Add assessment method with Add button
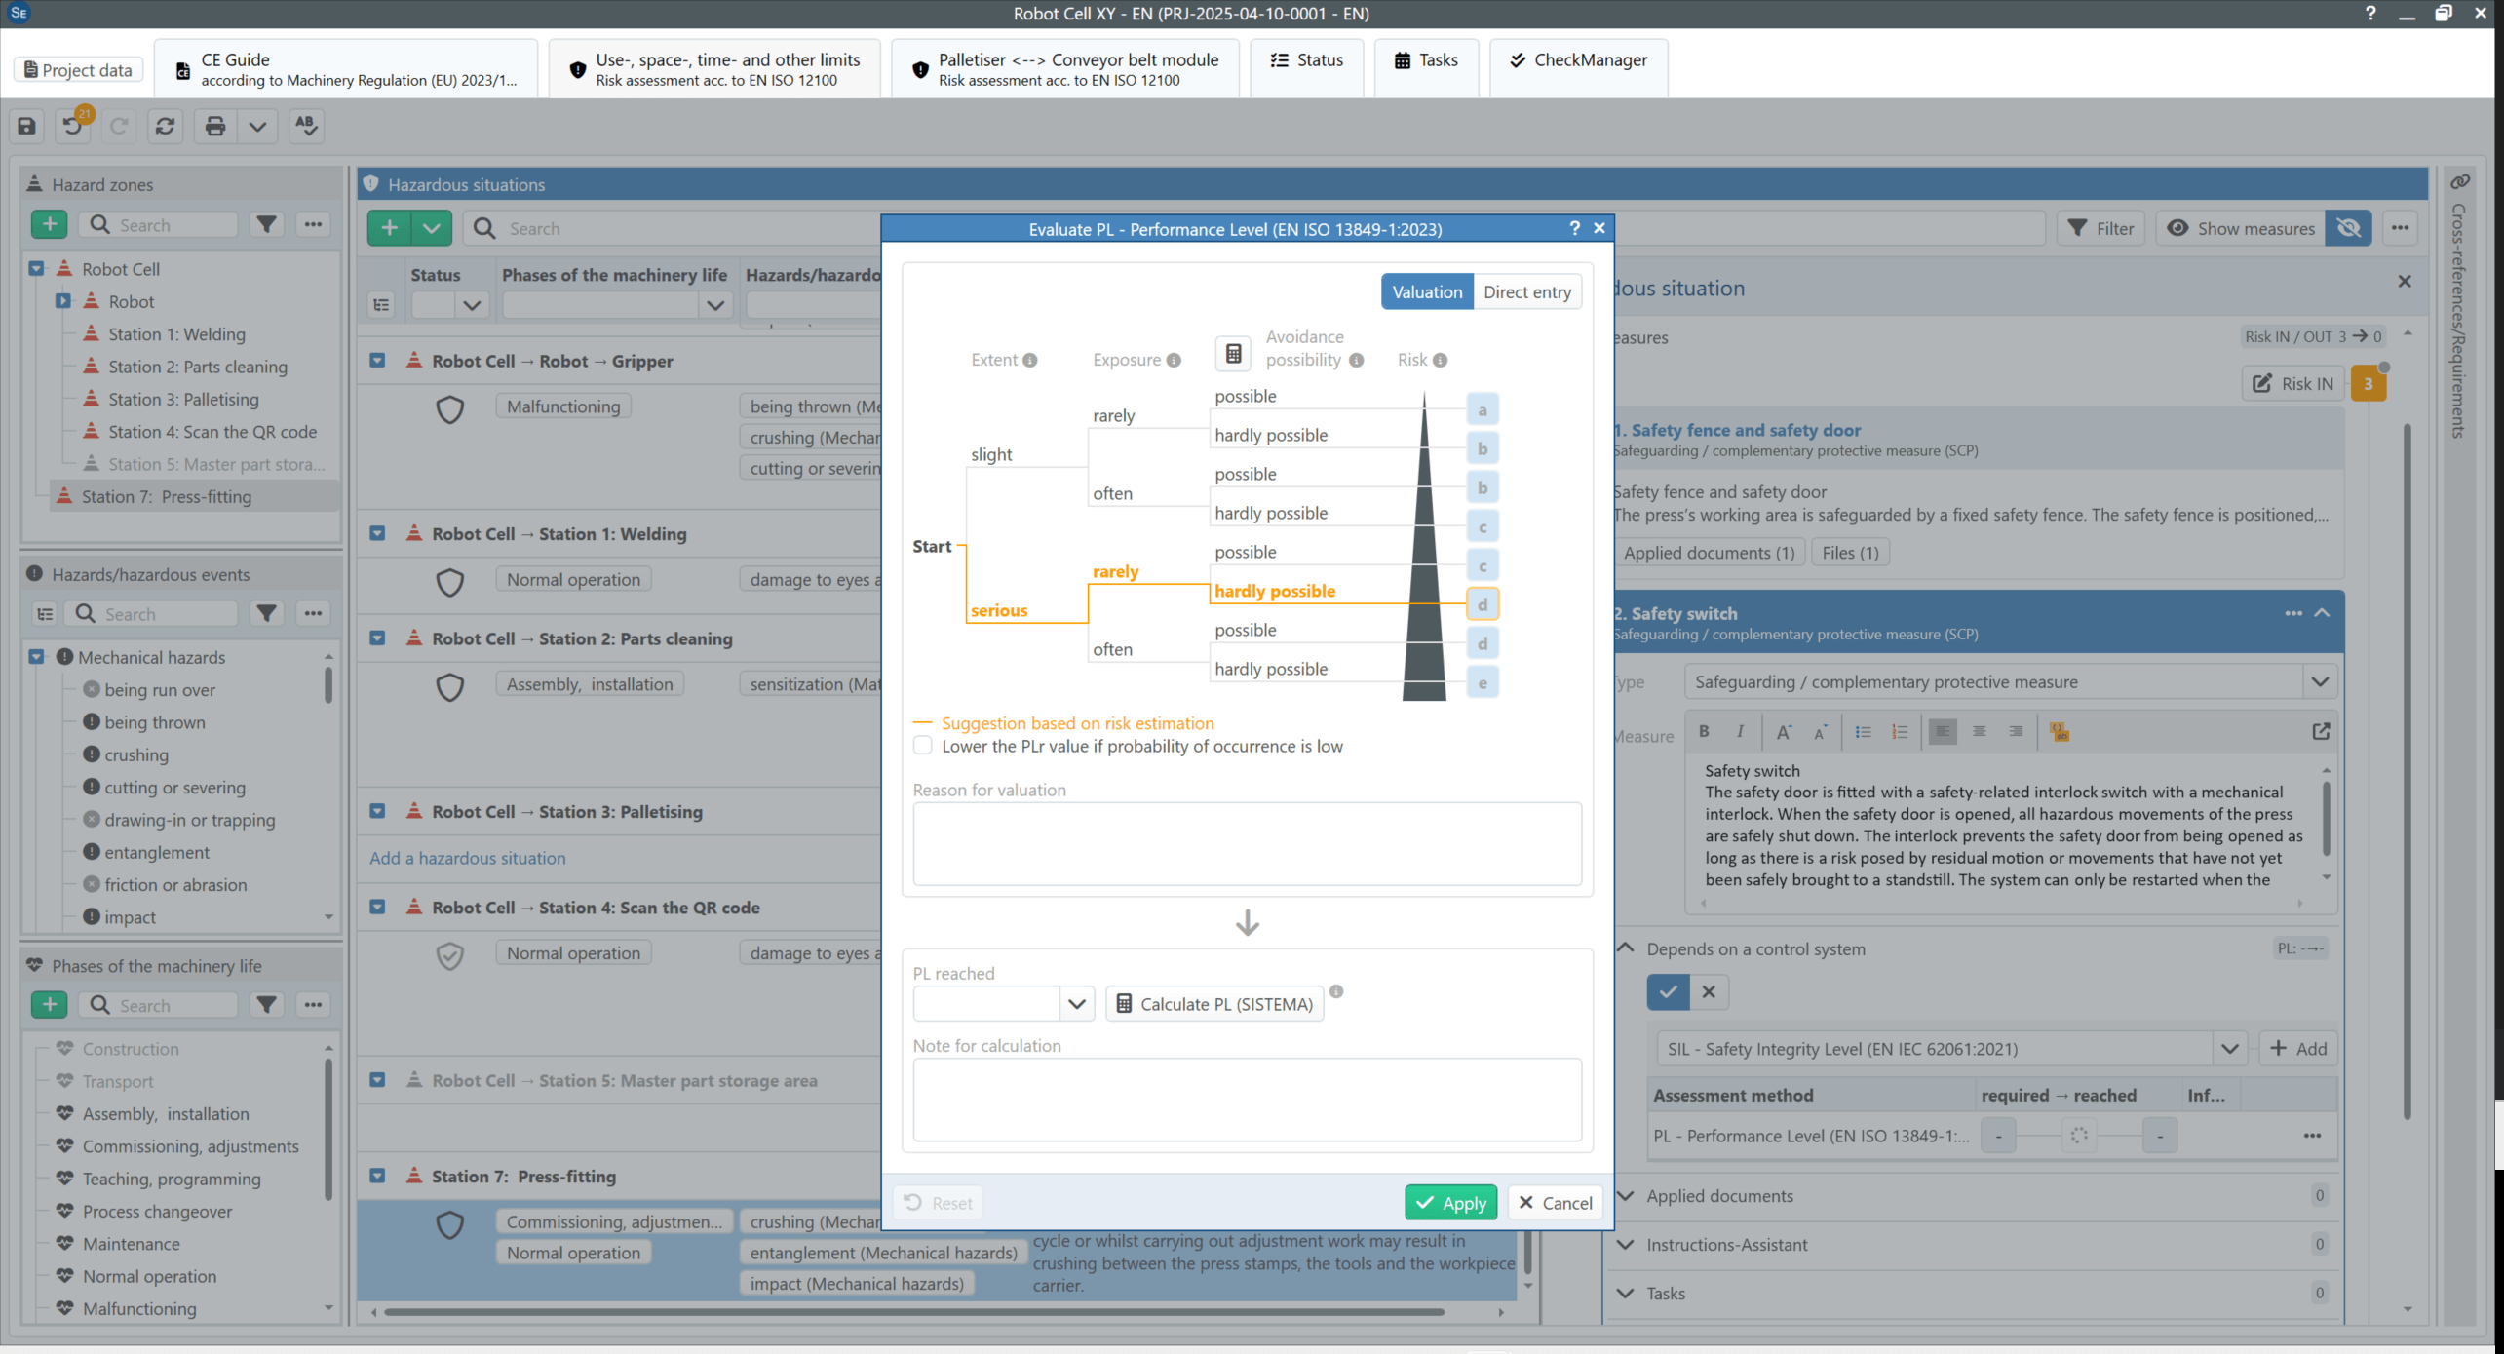Image resolution: width=2504 pixels, height=1354 pixels. [2297, 1049]
